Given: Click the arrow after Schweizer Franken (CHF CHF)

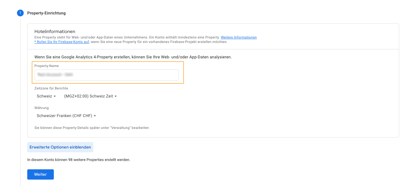Looking at the screenshot, I should click(x=95, y=116).
